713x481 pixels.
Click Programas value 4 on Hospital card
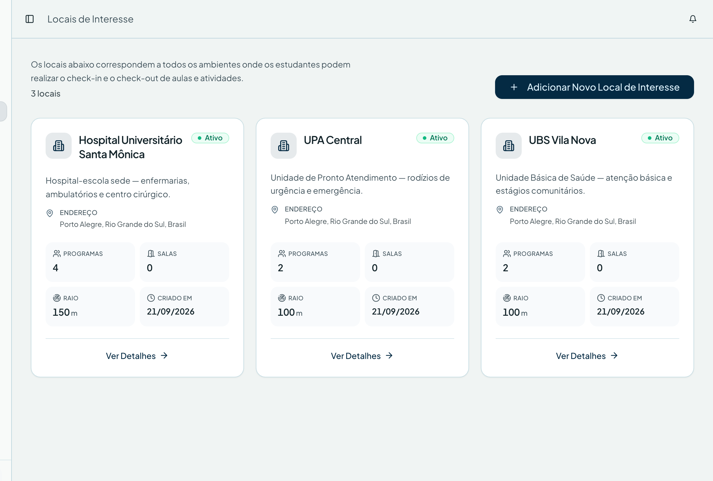(x=55, y=268)
